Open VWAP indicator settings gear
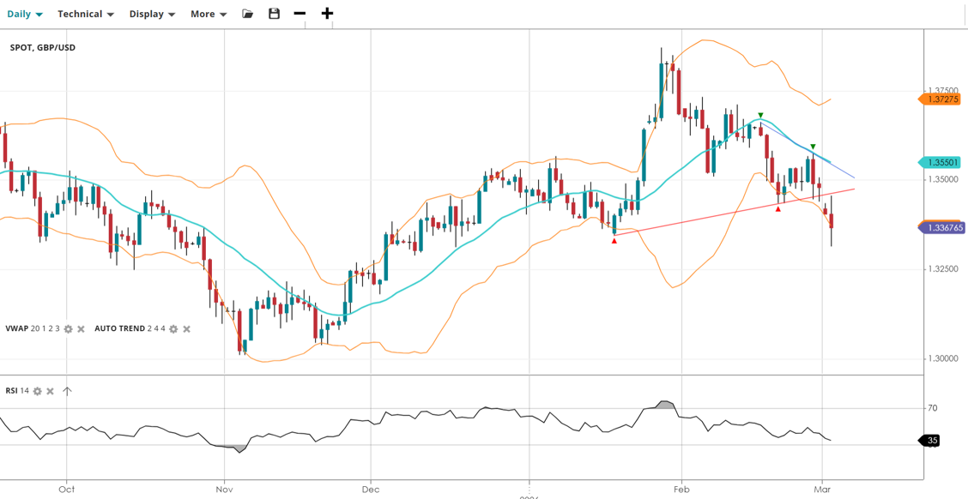Image resolution: width=968 pixels, height=499 pixels. 69,329
